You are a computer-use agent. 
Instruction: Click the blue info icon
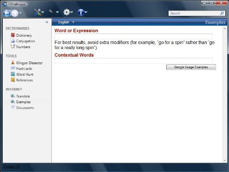(x=81, y=12)
